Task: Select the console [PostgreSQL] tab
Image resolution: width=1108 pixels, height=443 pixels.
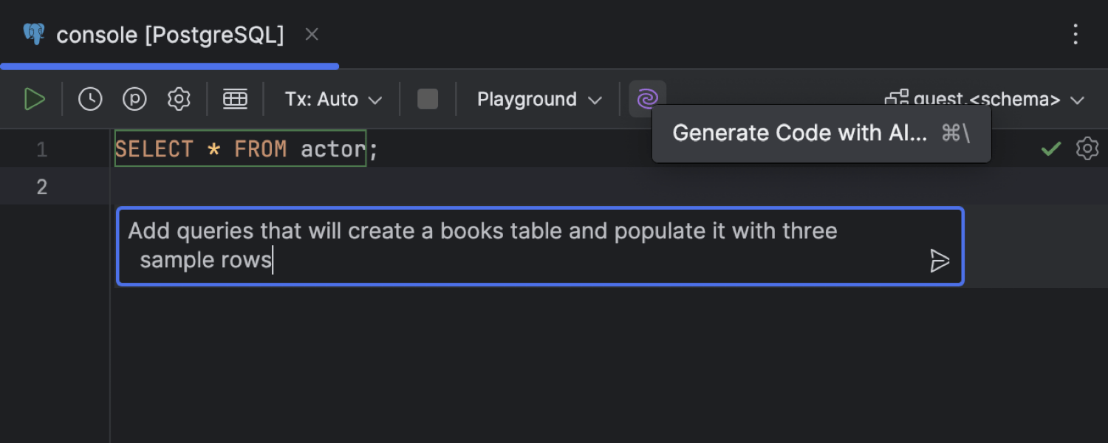Action: 169,35
